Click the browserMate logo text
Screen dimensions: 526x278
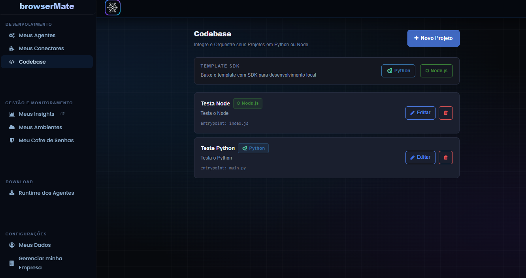click(x=47, y=6)
